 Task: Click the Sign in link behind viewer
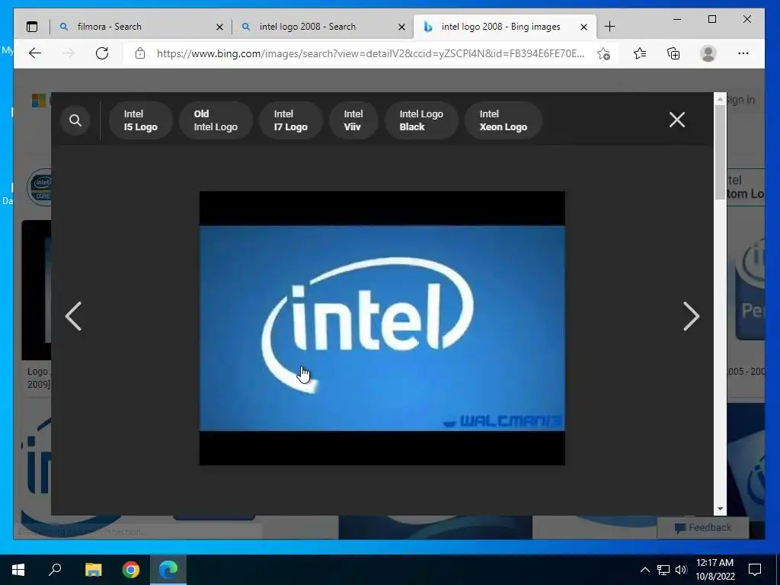[x=741, y=100]
